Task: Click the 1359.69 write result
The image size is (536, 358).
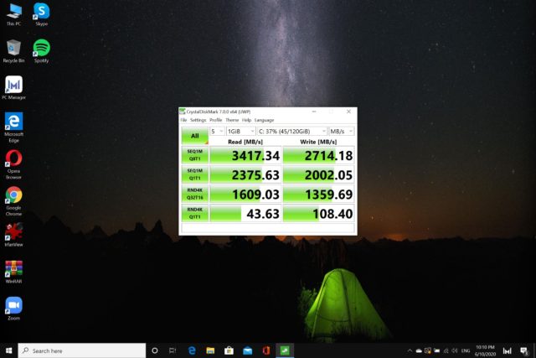Action: [x=318, y=194]
